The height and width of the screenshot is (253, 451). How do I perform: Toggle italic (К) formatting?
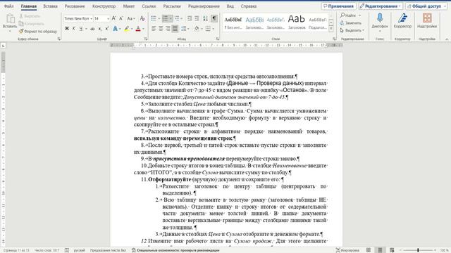tap(74, 29)
